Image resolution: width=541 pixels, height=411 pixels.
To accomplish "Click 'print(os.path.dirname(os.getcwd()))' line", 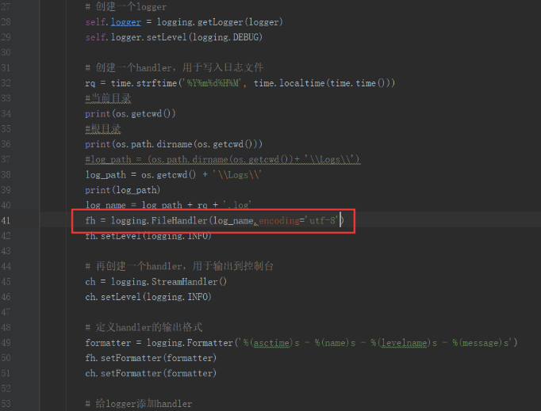I will [174, 144].
